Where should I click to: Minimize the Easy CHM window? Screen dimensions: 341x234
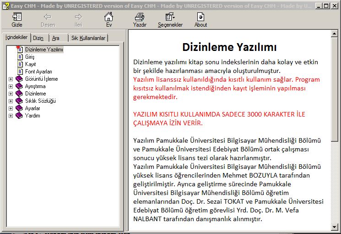tap(319, 6)
